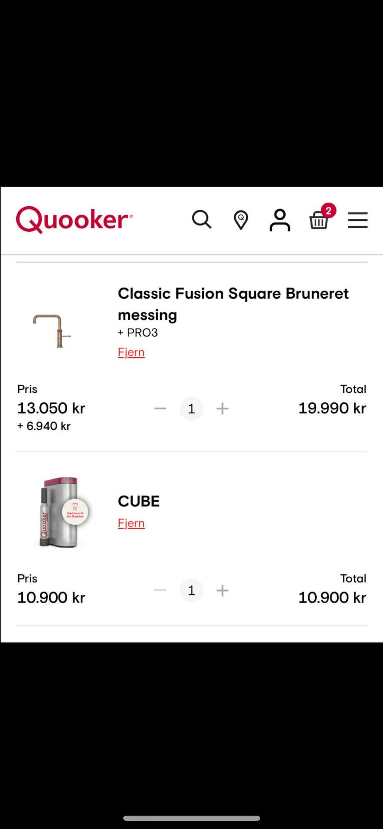Increase CUBE quantity with plus
Screen dimensions: 383x829
(x=222, y=590)
